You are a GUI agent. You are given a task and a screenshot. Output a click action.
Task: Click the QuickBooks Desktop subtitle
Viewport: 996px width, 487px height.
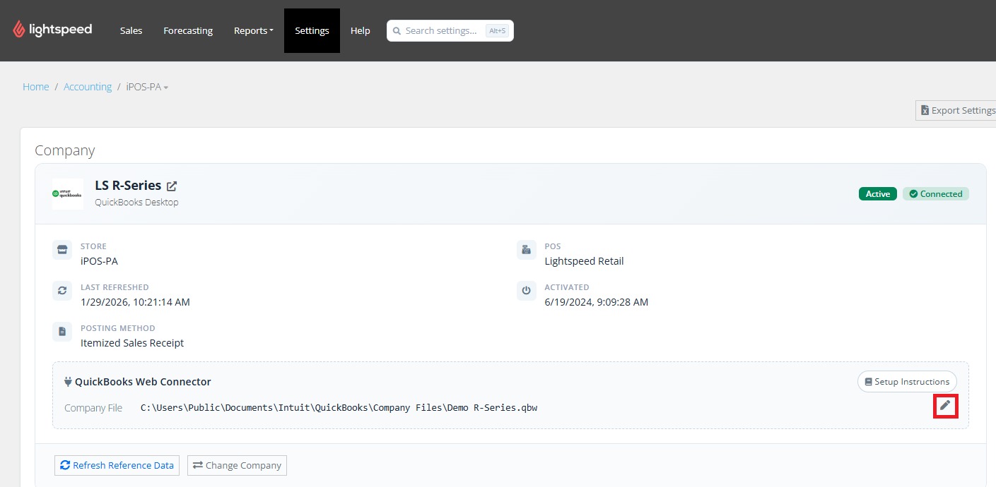point(136,203)
